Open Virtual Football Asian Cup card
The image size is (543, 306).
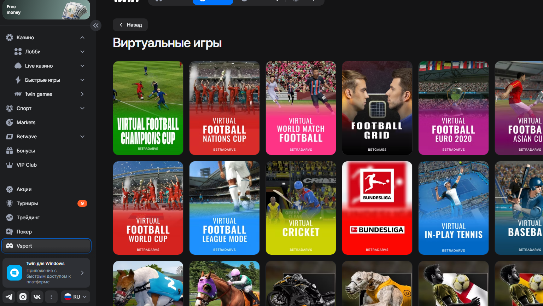519,108
